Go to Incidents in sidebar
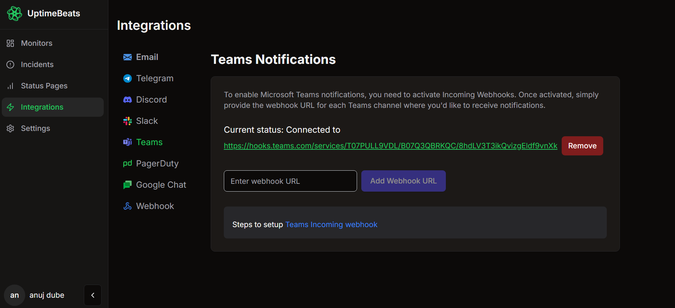 pos(37,65)
